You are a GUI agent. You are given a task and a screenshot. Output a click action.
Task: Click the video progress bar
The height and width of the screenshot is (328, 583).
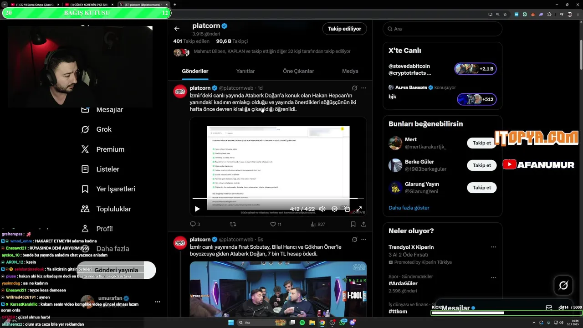click(278, 199)
